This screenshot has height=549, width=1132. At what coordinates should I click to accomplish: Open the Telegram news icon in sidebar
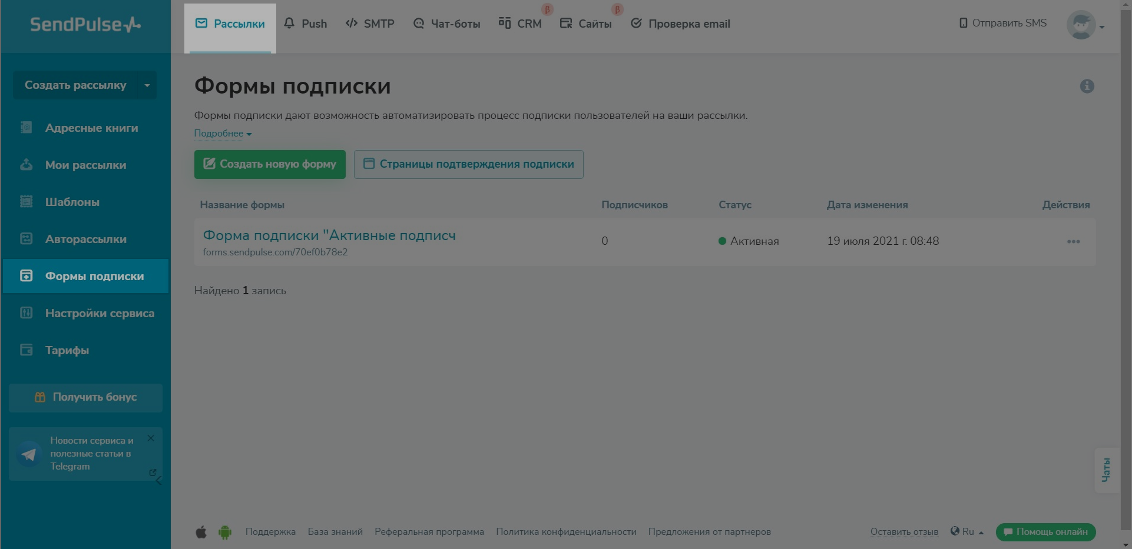coord(28,453)
